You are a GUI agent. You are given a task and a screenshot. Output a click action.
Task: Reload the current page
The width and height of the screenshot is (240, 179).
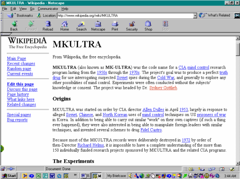[x=48, y=26]
